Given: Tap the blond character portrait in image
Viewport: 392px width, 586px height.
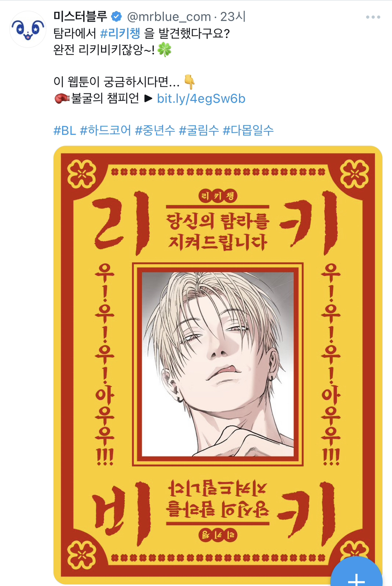Looking at the screenshot, I should [218, 364].
